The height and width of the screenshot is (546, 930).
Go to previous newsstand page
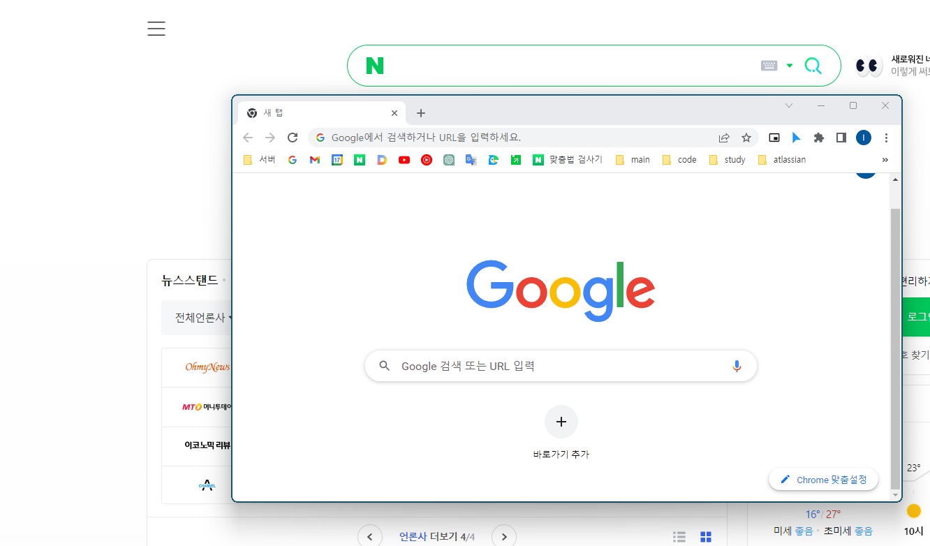pos(370,537)
